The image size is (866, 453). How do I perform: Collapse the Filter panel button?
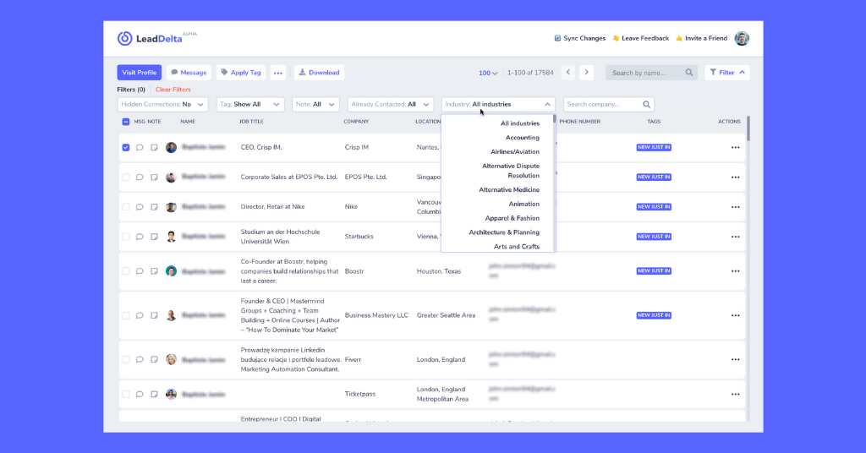point(726,73)
